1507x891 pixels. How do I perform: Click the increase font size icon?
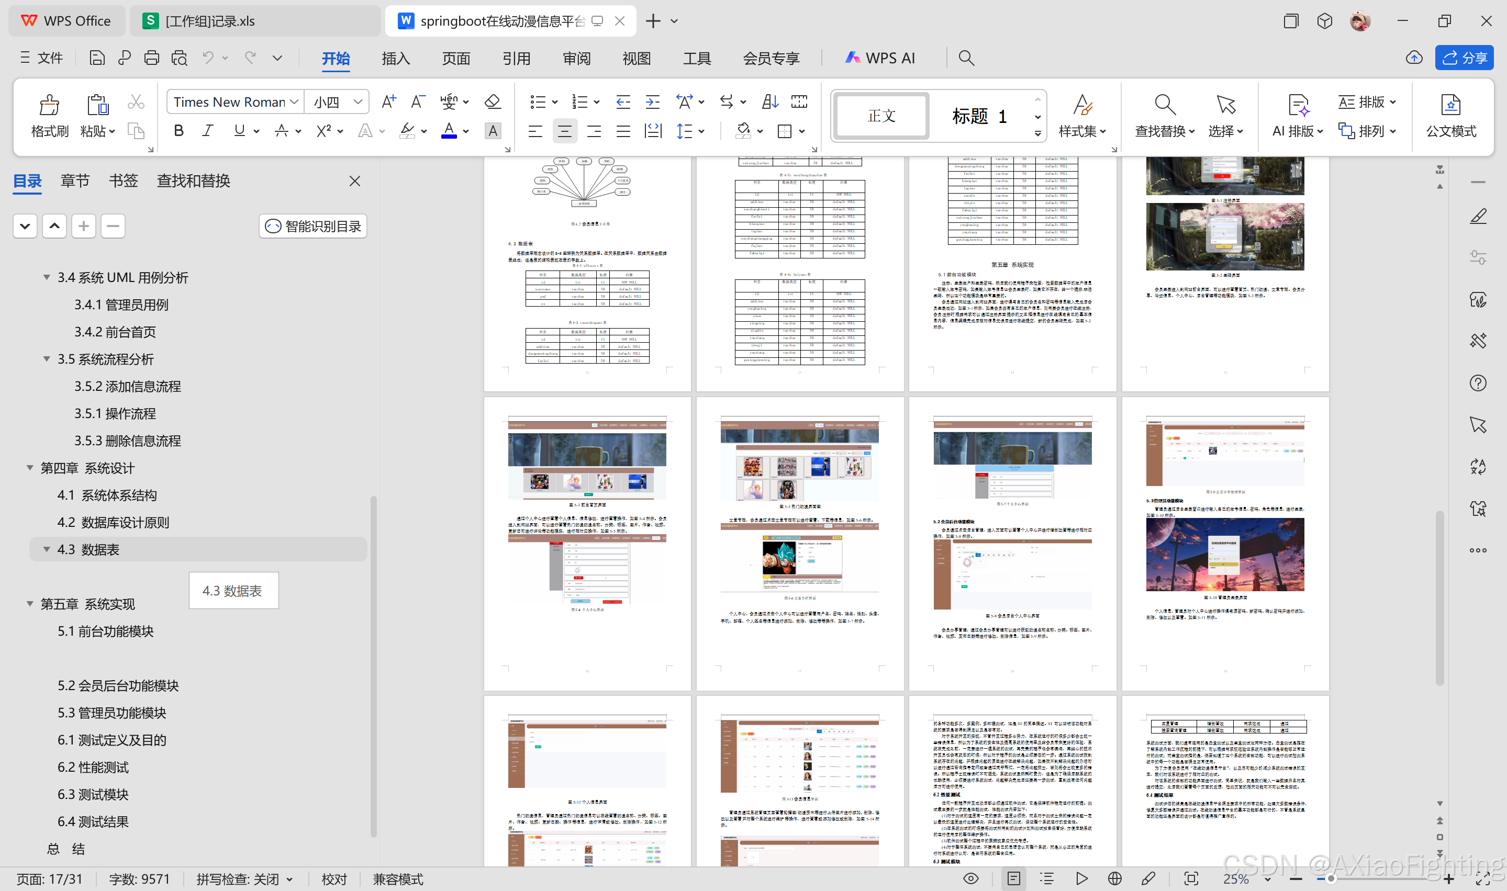click(388, 101)
